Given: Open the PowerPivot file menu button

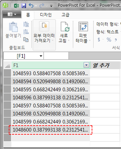Looking at the screenshot, I should pos(12,14).
